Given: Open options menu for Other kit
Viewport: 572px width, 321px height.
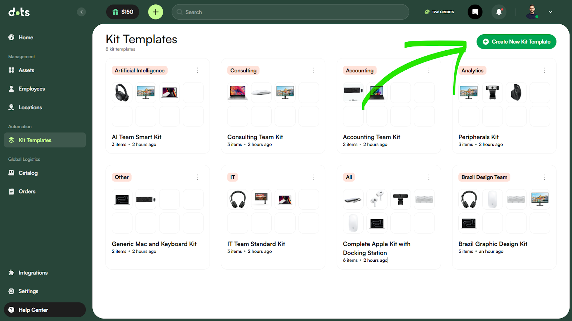Looking at the screenshot, I should pos(198,177).
